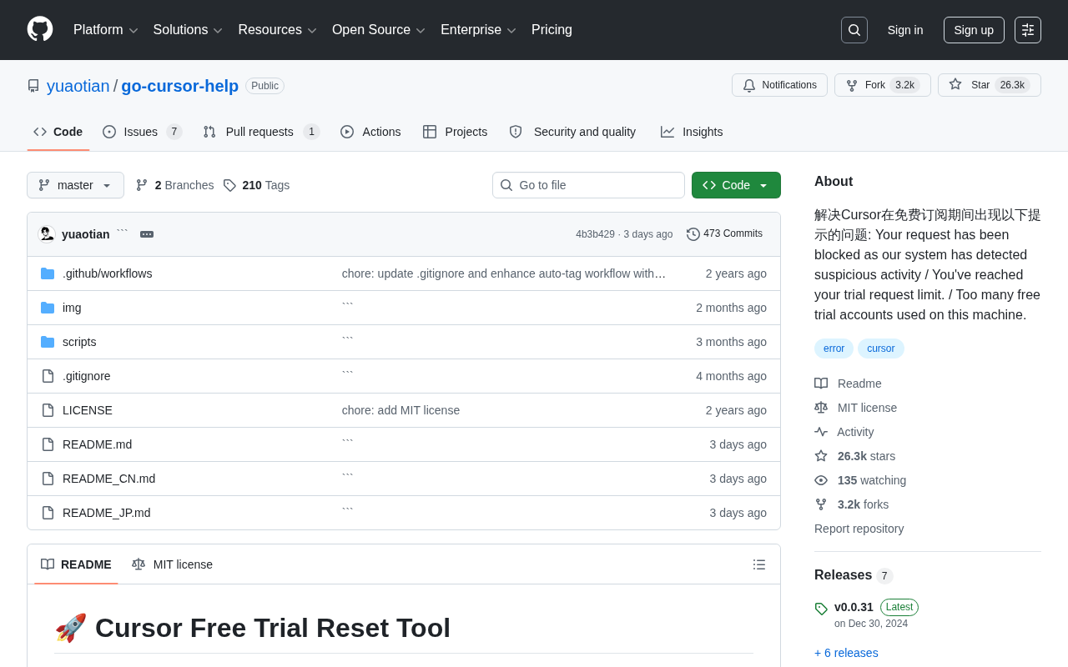Viewport: 1068px width, 667px height.
Task: Click the repository book icon beside yuaotian
Action: [x=33, y=86]
